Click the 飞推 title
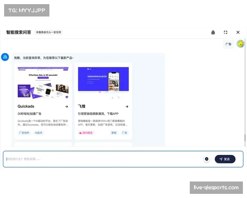 click(x=82, y=106)
